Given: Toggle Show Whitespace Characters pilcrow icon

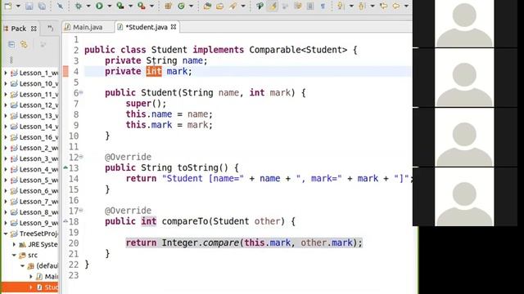Looking at the screenshot, I should tap(323, 6).
